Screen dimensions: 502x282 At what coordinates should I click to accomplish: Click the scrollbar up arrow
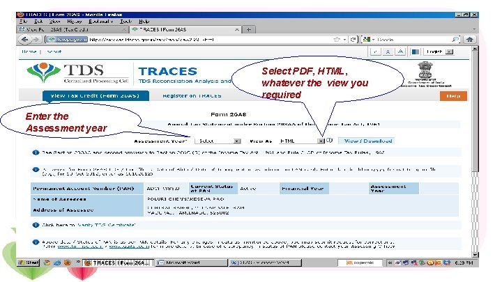point(475,49)
